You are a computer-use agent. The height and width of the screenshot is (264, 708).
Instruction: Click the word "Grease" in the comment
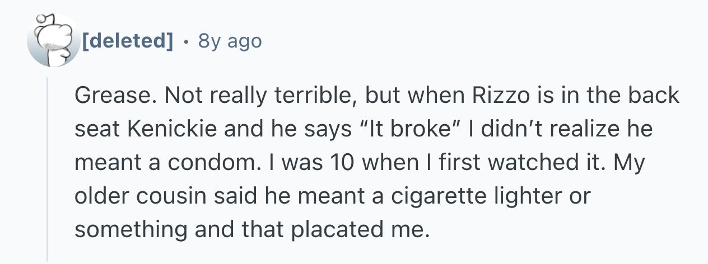coord(110,96)
